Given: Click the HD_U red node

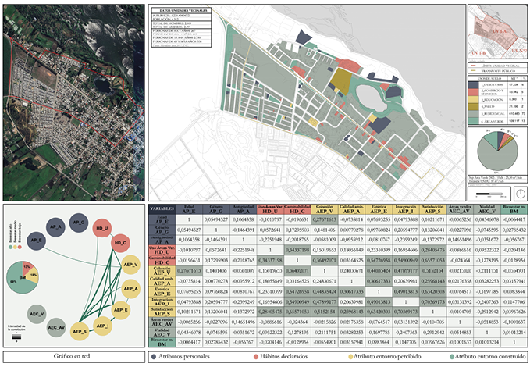Looking at the screenshot, I should coord(101,229).
